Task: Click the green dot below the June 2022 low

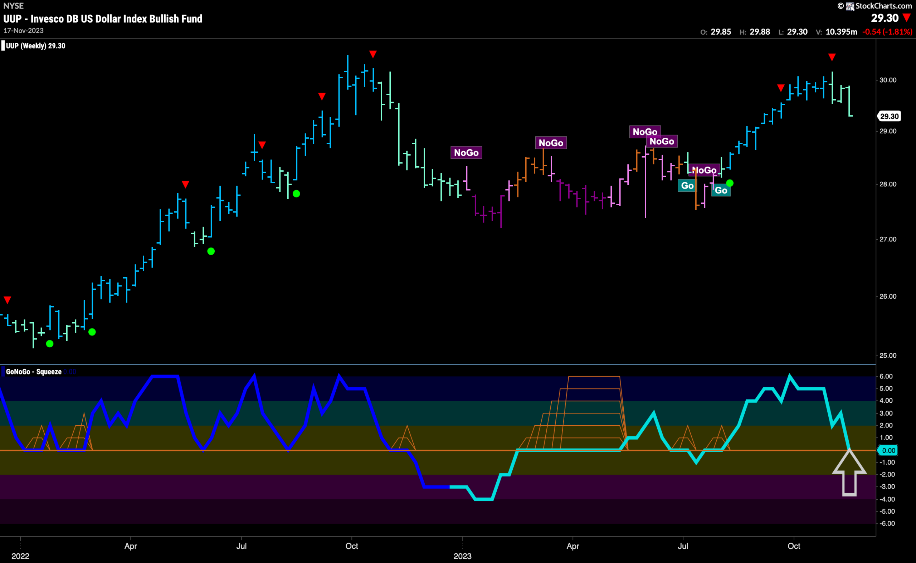Action: 211,251
